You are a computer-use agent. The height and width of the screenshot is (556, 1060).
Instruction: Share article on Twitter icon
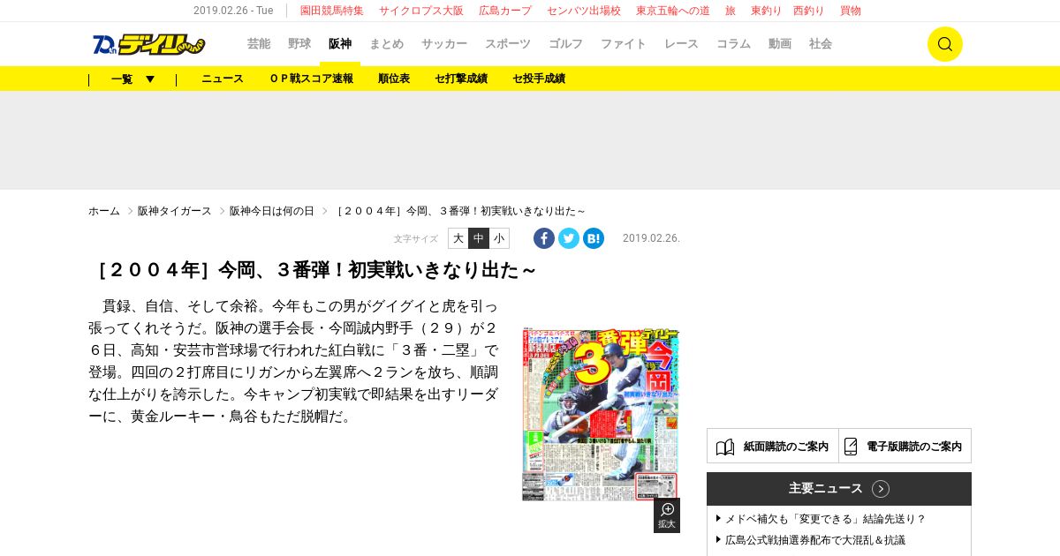pos(569,238)
